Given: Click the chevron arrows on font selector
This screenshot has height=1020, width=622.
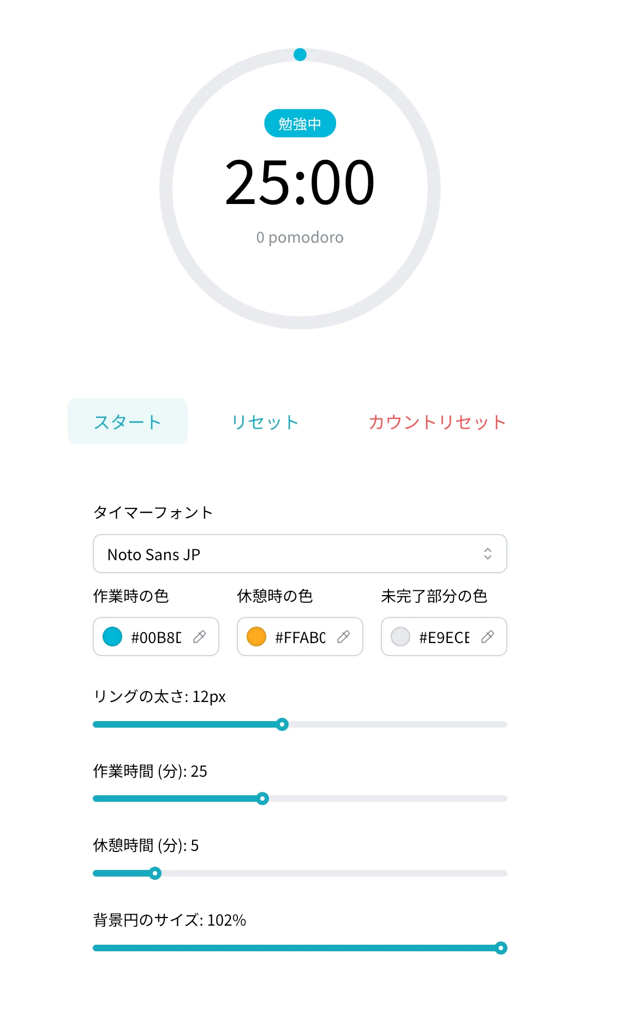Looking at the screenshot, I should pos(488,554).
